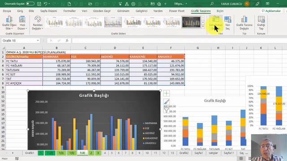Select column B header

57,48
